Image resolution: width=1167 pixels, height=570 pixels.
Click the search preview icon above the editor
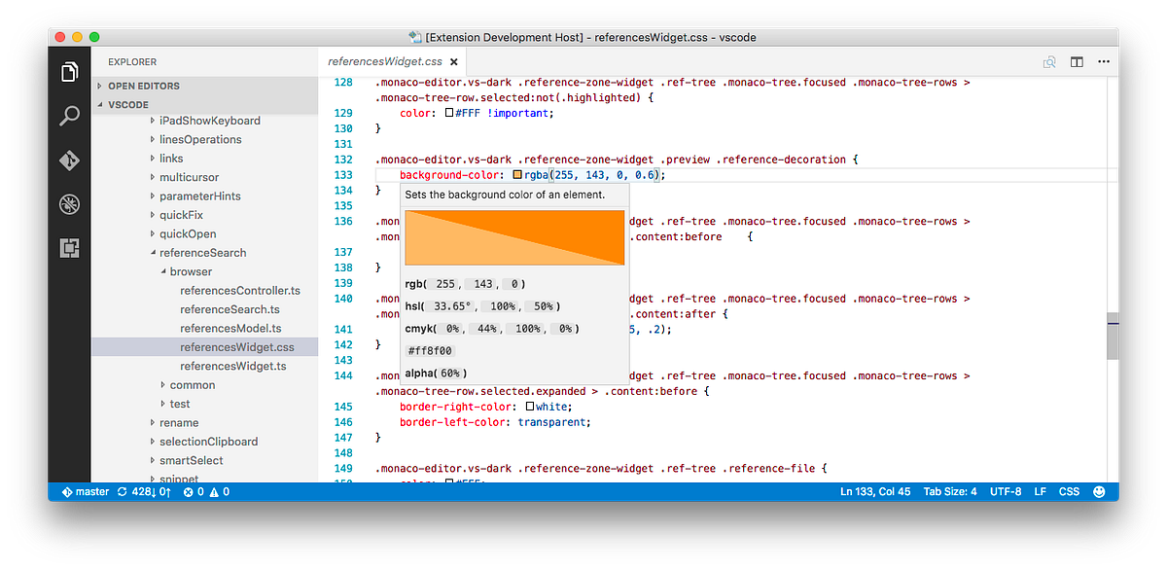click(1049, 61)
